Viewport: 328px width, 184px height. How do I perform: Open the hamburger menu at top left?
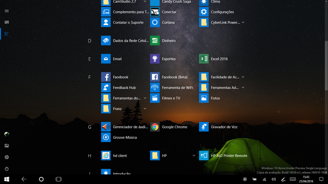pyautogui.click(x=7, y=11)
